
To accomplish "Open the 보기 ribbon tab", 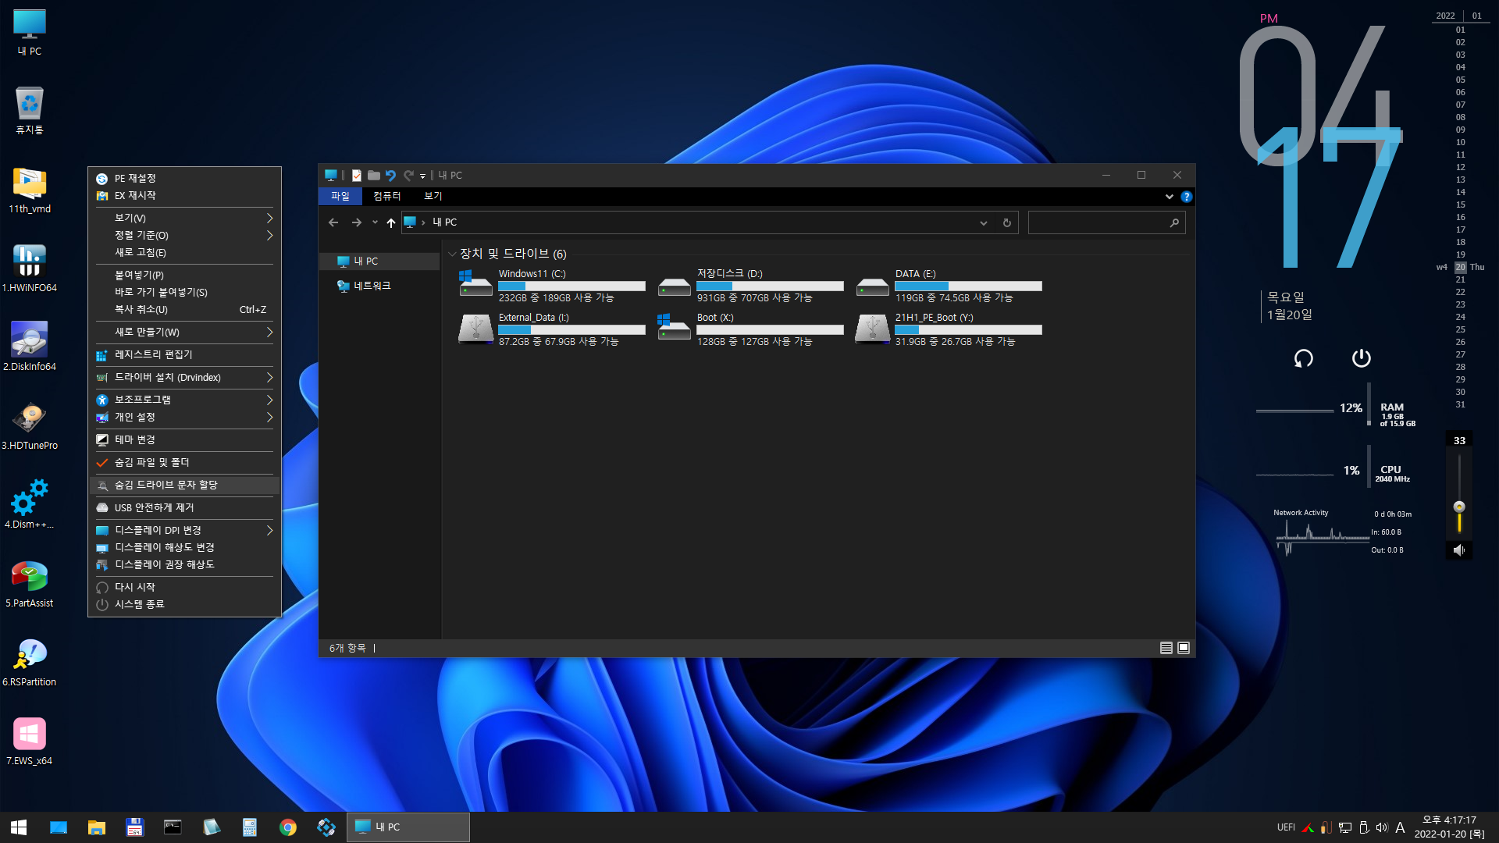I will [x=433, y=197].
